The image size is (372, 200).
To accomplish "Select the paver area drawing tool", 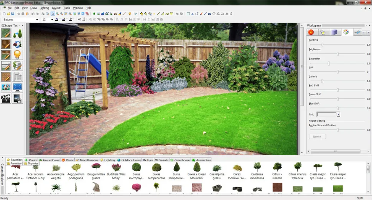I will point(6,77).
